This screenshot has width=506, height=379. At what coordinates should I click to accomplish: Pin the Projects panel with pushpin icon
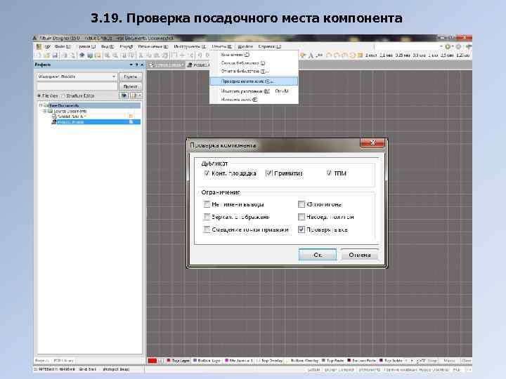pos(136,65)
